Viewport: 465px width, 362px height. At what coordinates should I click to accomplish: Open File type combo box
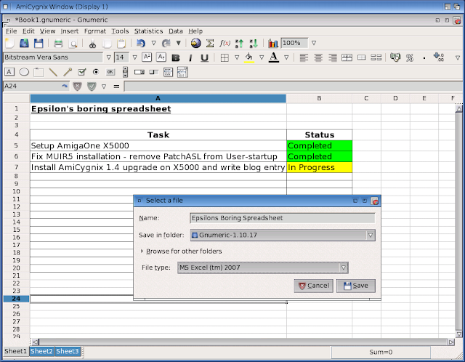point(263,268)
